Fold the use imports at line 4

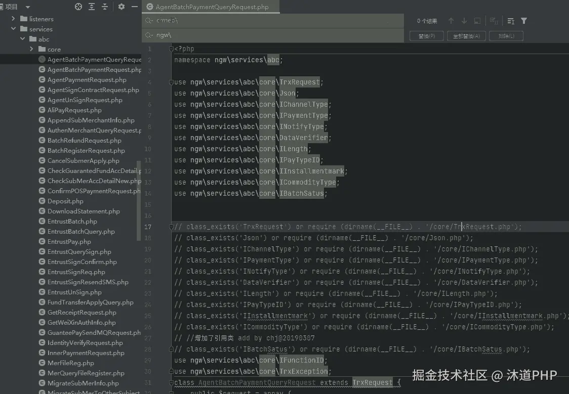(x=171, y=82)
